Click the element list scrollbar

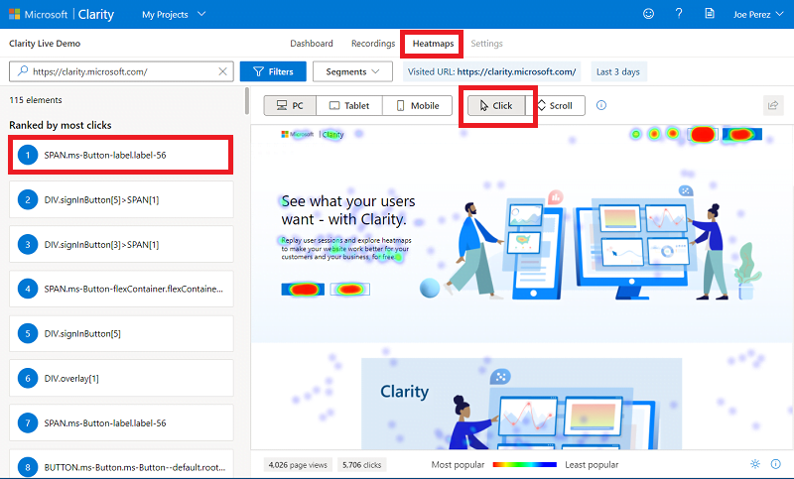246,101
